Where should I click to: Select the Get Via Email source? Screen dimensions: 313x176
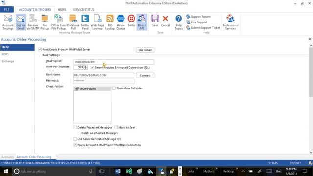click(x=21, y=22)
